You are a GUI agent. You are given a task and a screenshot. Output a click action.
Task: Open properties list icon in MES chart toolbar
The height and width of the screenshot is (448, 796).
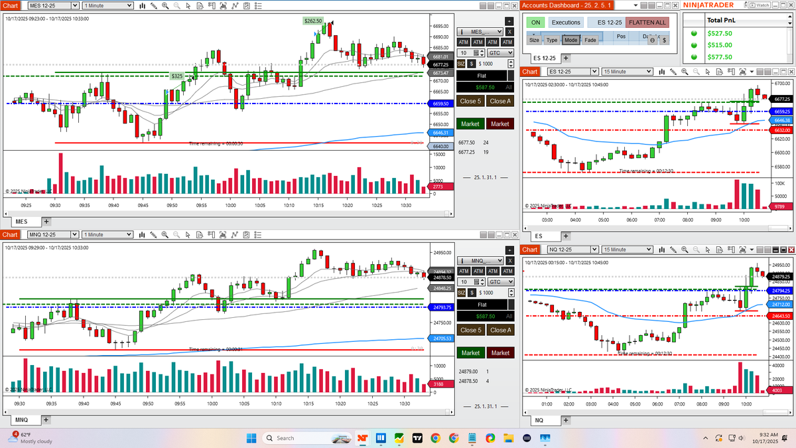[258, 5]
